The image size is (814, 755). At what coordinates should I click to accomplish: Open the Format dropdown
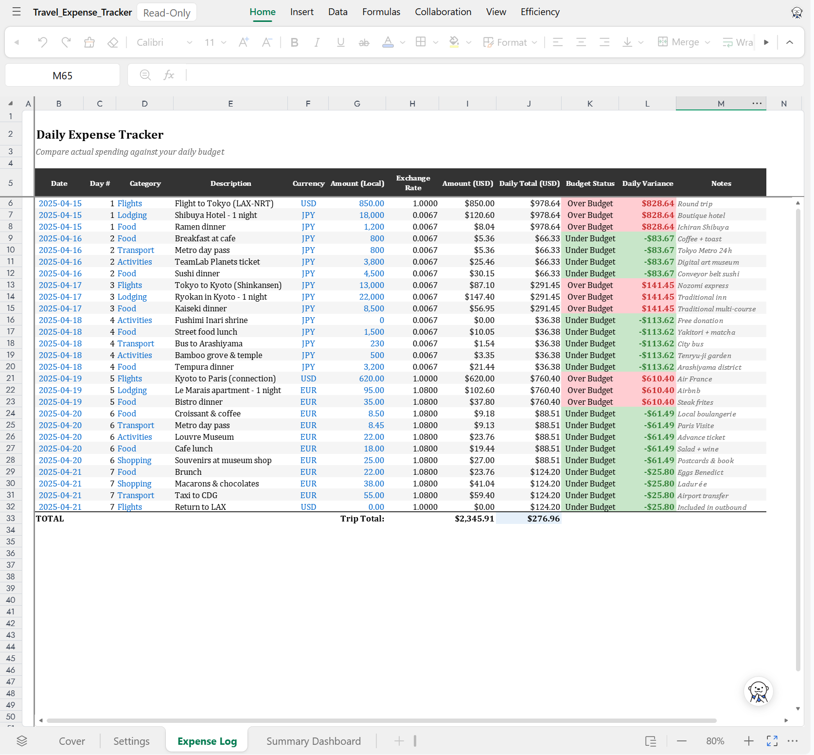click(510, 42)
